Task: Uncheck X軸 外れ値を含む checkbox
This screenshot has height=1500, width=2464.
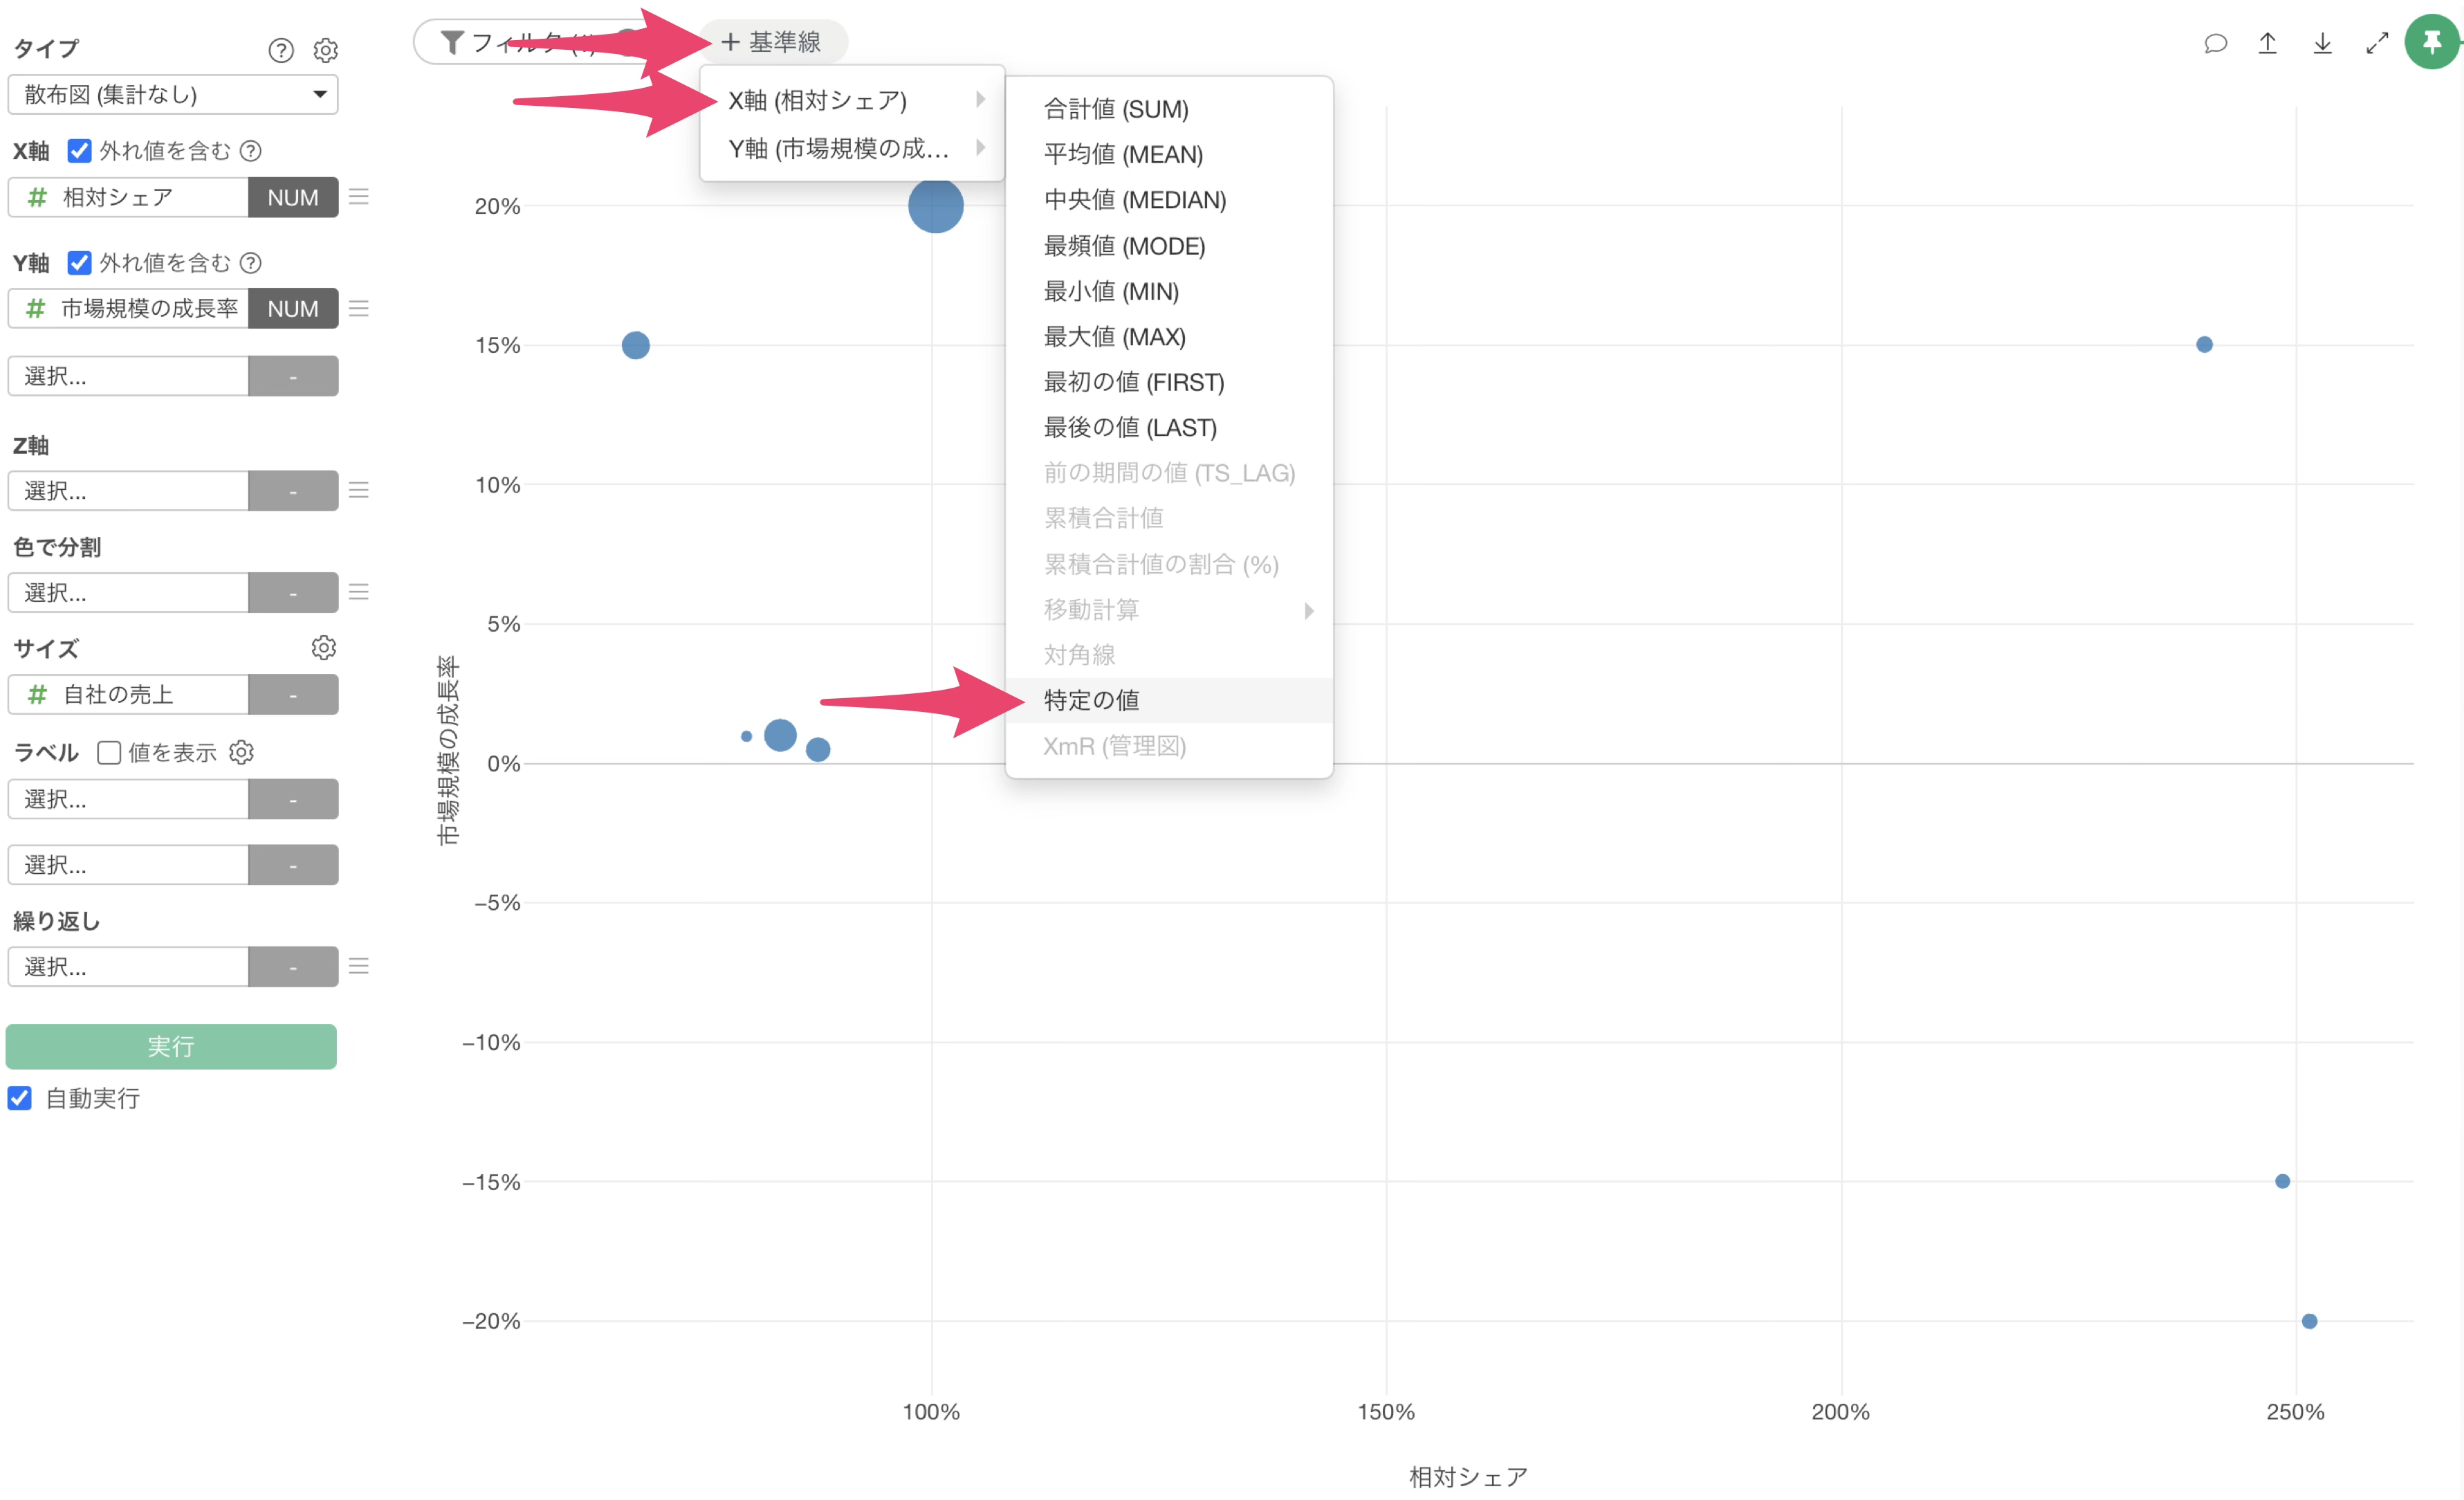Action: pos(79,151)
